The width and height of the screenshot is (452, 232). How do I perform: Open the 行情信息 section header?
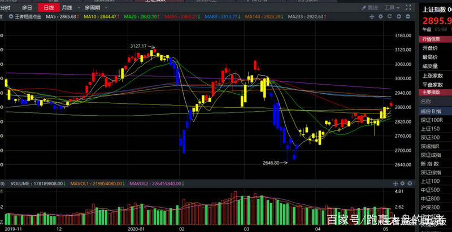431,40
